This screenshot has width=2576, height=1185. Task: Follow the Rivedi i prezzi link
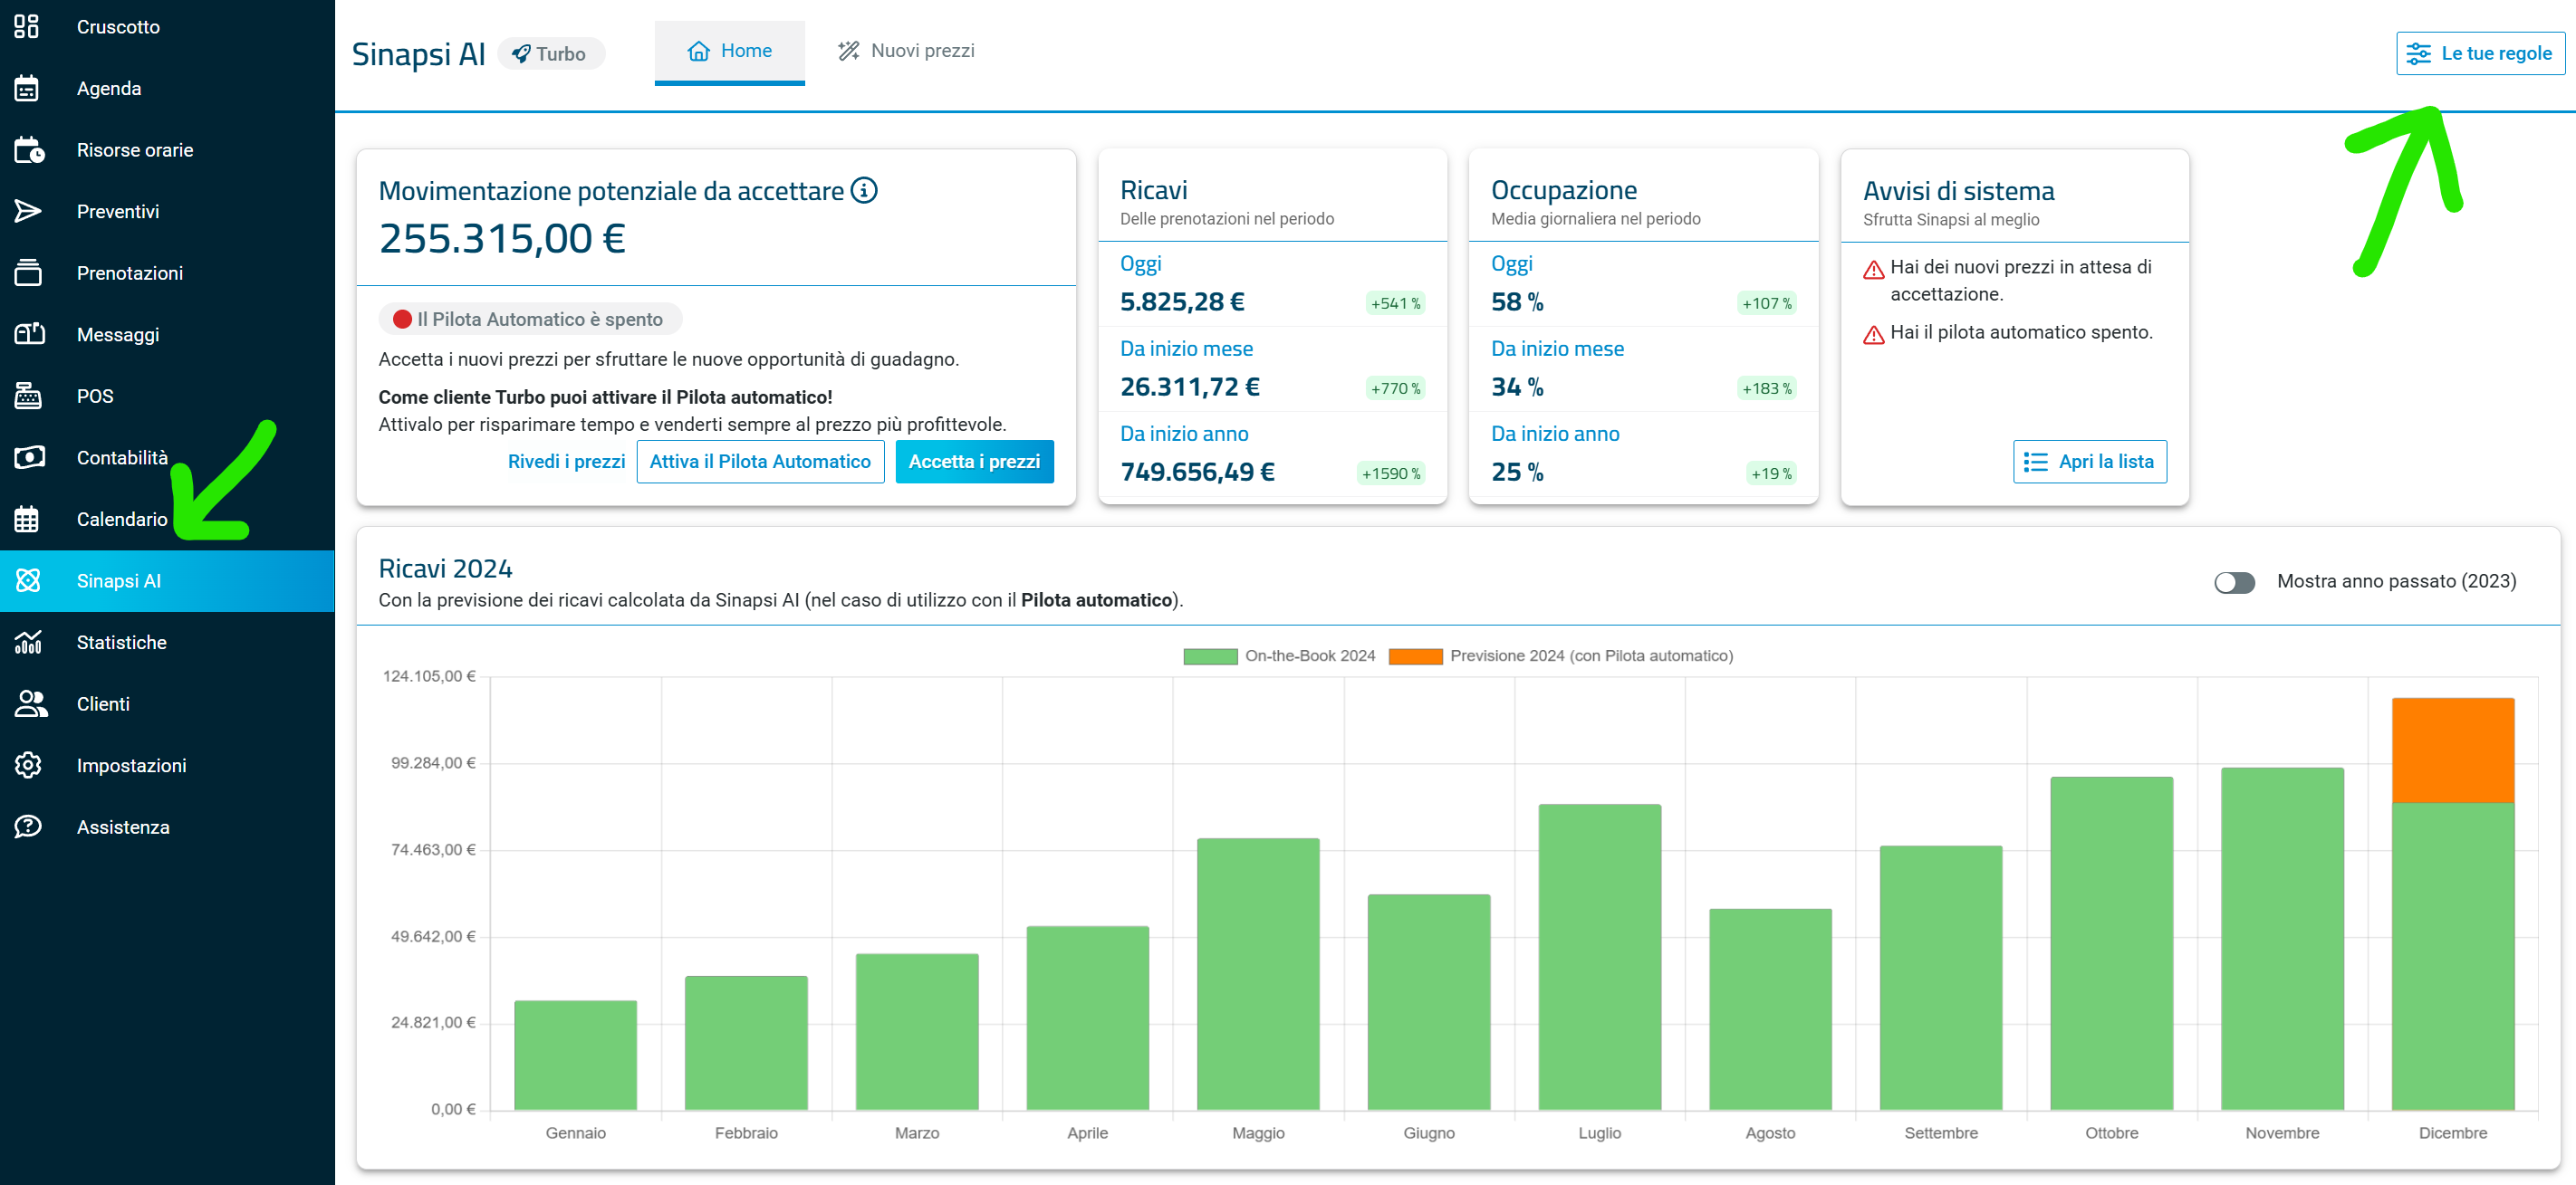tap(566, 462)
